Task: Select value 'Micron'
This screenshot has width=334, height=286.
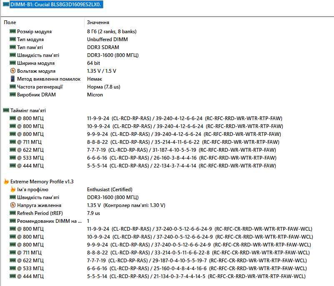Action: click(x=95, y=95)
